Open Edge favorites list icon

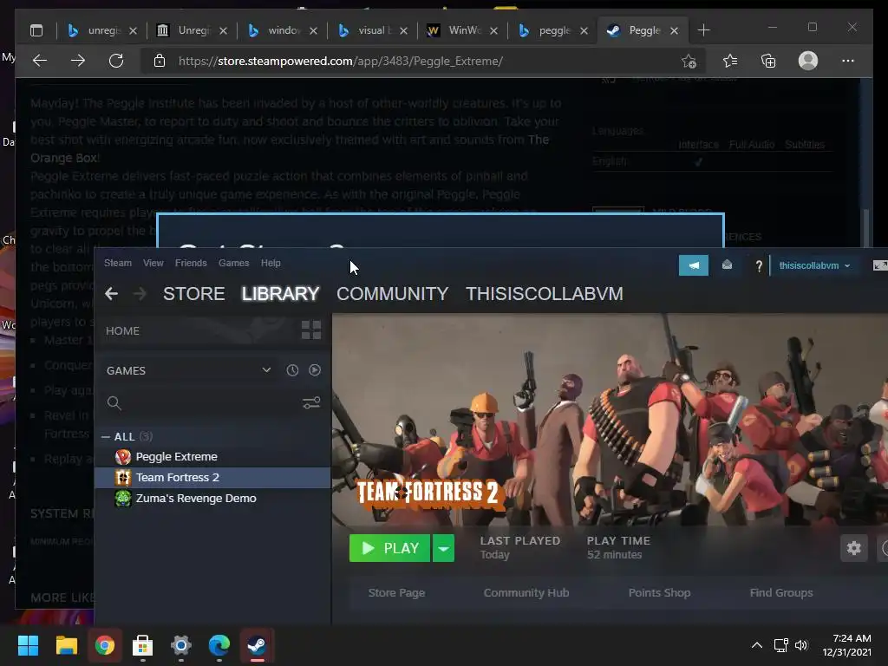730,61
